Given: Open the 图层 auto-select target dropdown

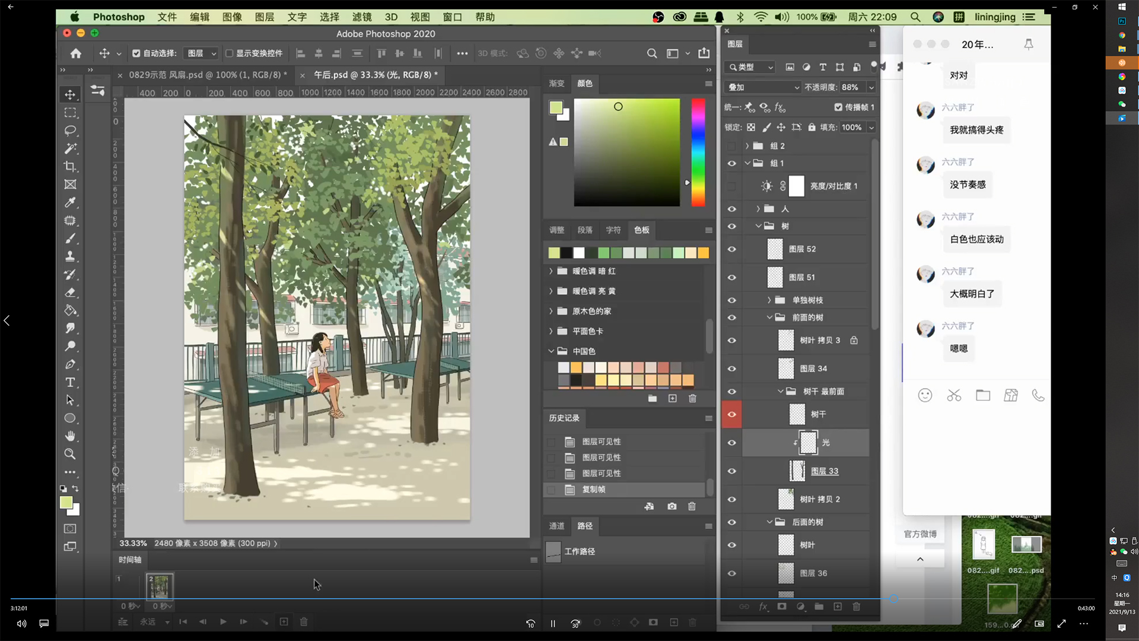Looking at the screenshot, I should 202,53.
